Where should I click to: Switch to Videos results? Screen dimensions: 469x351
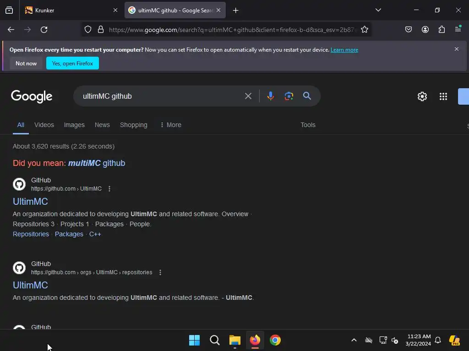click(44, 125)
